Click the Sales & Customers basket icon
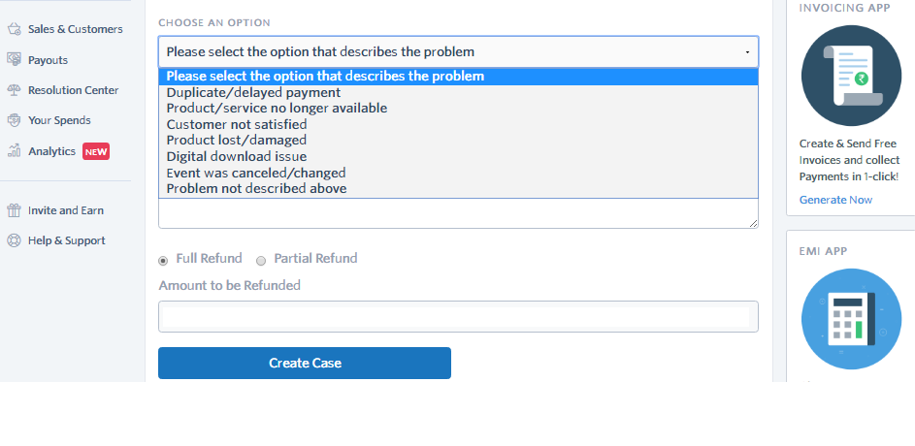This screenshot has width=915, height=446. coord(15,29)
